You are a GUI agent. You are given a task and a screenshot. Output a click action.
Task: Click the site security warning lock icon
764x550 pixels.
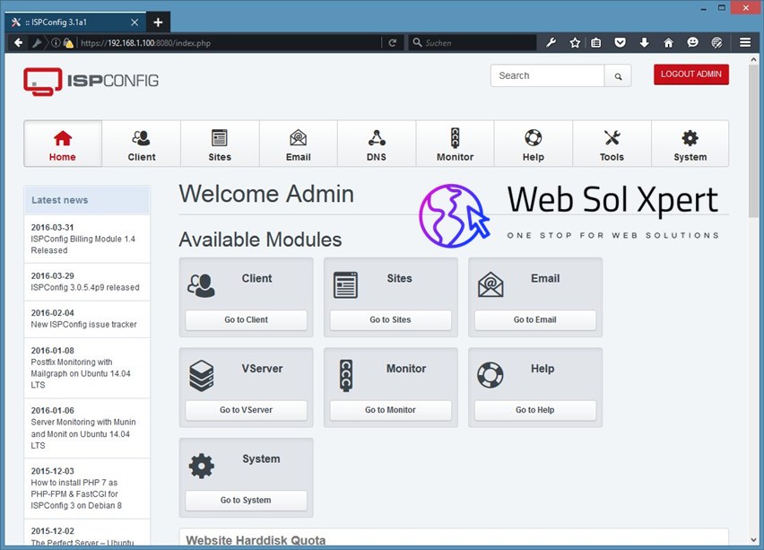pos(68,43)
